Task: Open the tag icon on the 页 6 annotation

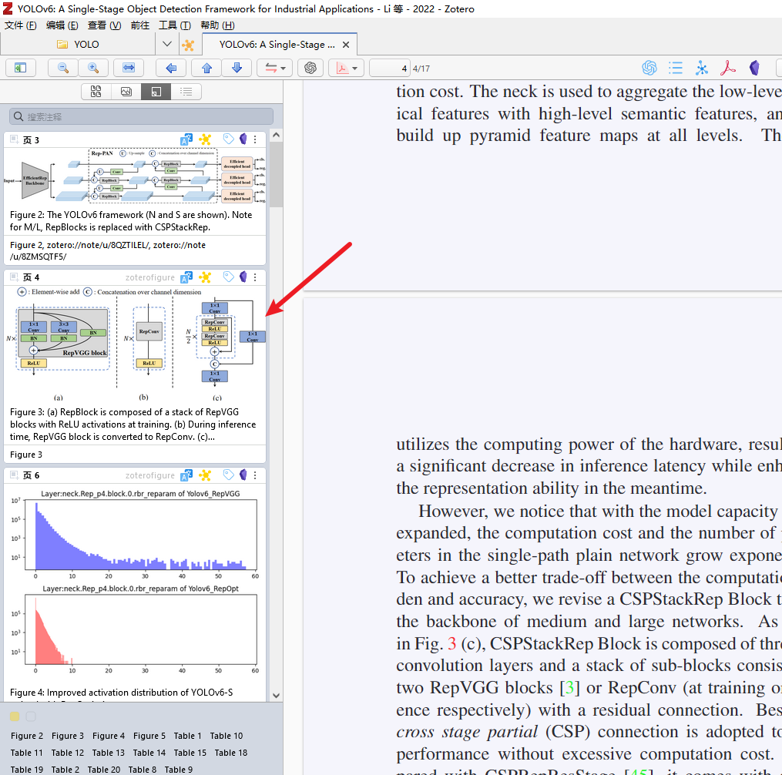Action: point(228,475)
